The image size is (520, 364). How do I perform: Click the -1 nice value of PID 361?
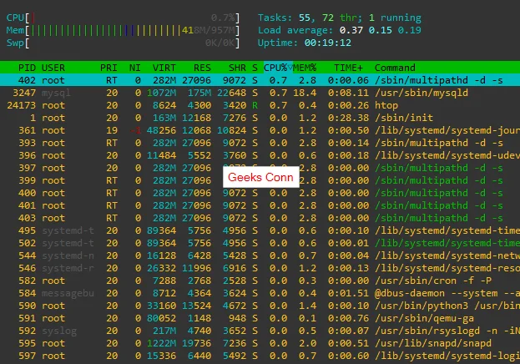[x=135, y=130]
